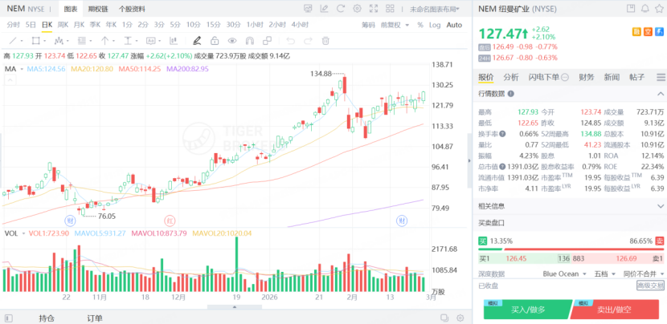Open the wave pattern drawing tool
The image size is (667, 324).
click(x=59, y=41)
